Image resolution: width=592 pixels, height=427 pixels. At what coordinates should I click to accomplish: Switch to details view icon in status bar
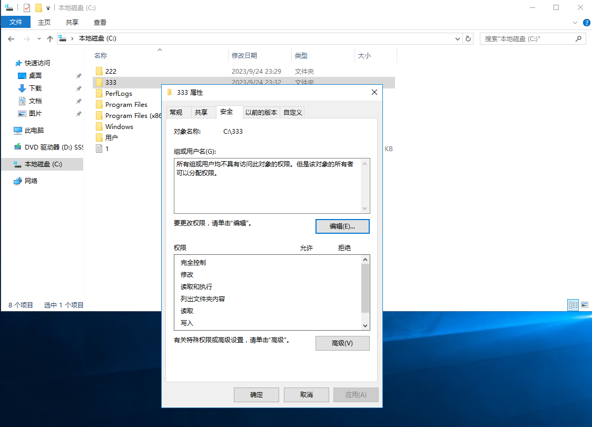coord(573,305)
